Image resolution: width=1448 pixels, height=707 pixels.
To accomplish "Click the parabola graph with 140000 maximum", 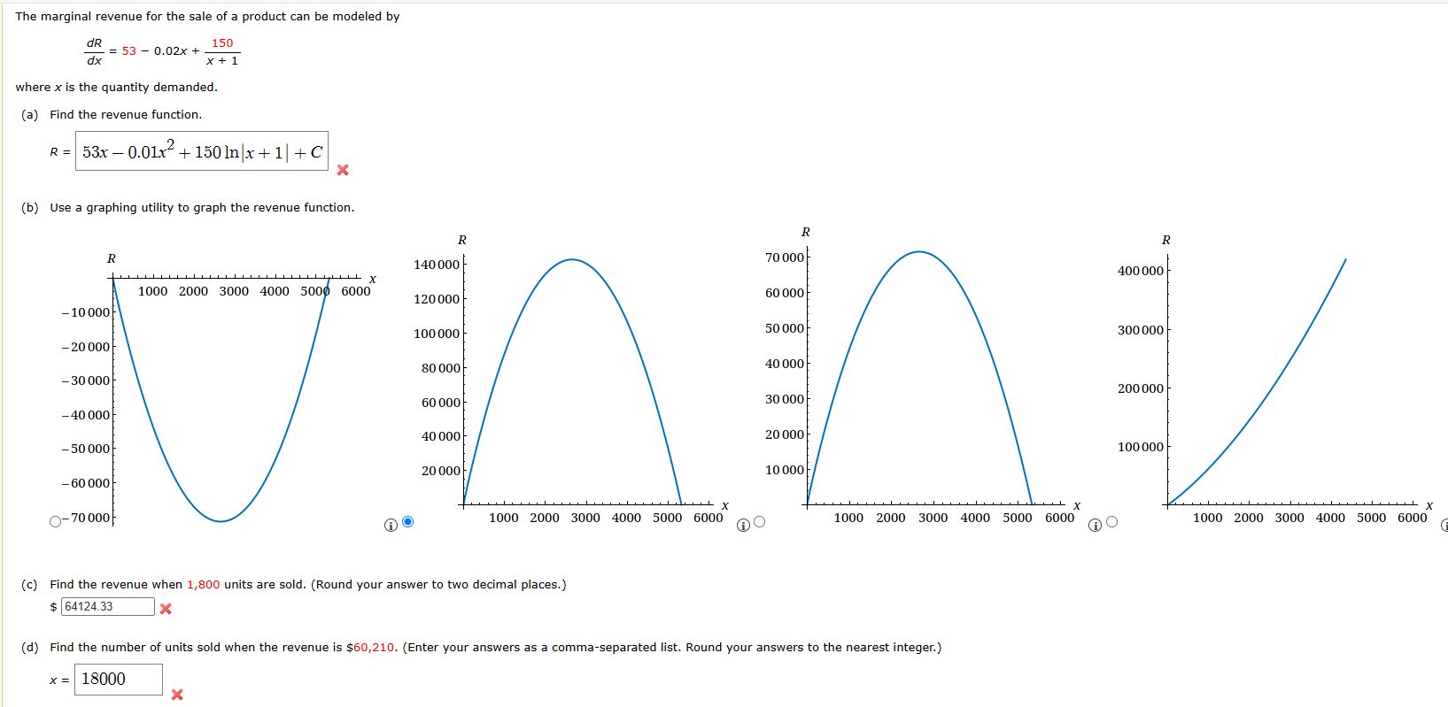I will pos(571,380).
